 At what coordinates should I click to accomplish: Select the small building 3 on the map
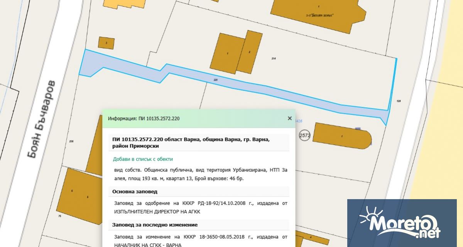point(106,43)
